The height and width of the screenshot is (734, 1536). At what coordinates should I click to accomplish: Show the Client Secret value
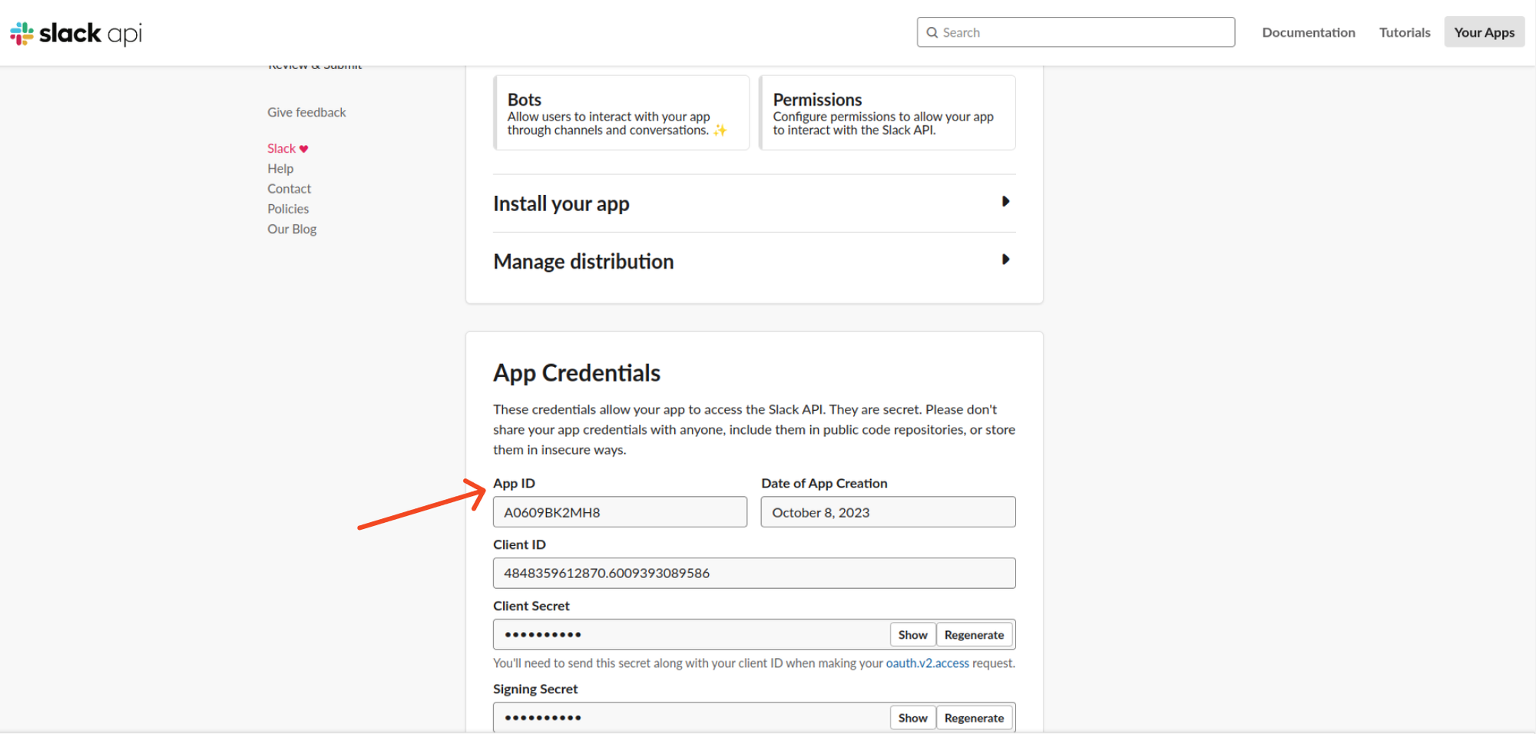[x=912, y=635]
